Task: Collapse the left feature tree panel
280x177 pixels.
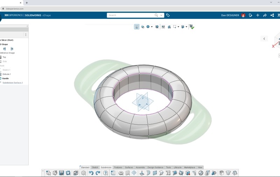Action: [x=27, y=26]
